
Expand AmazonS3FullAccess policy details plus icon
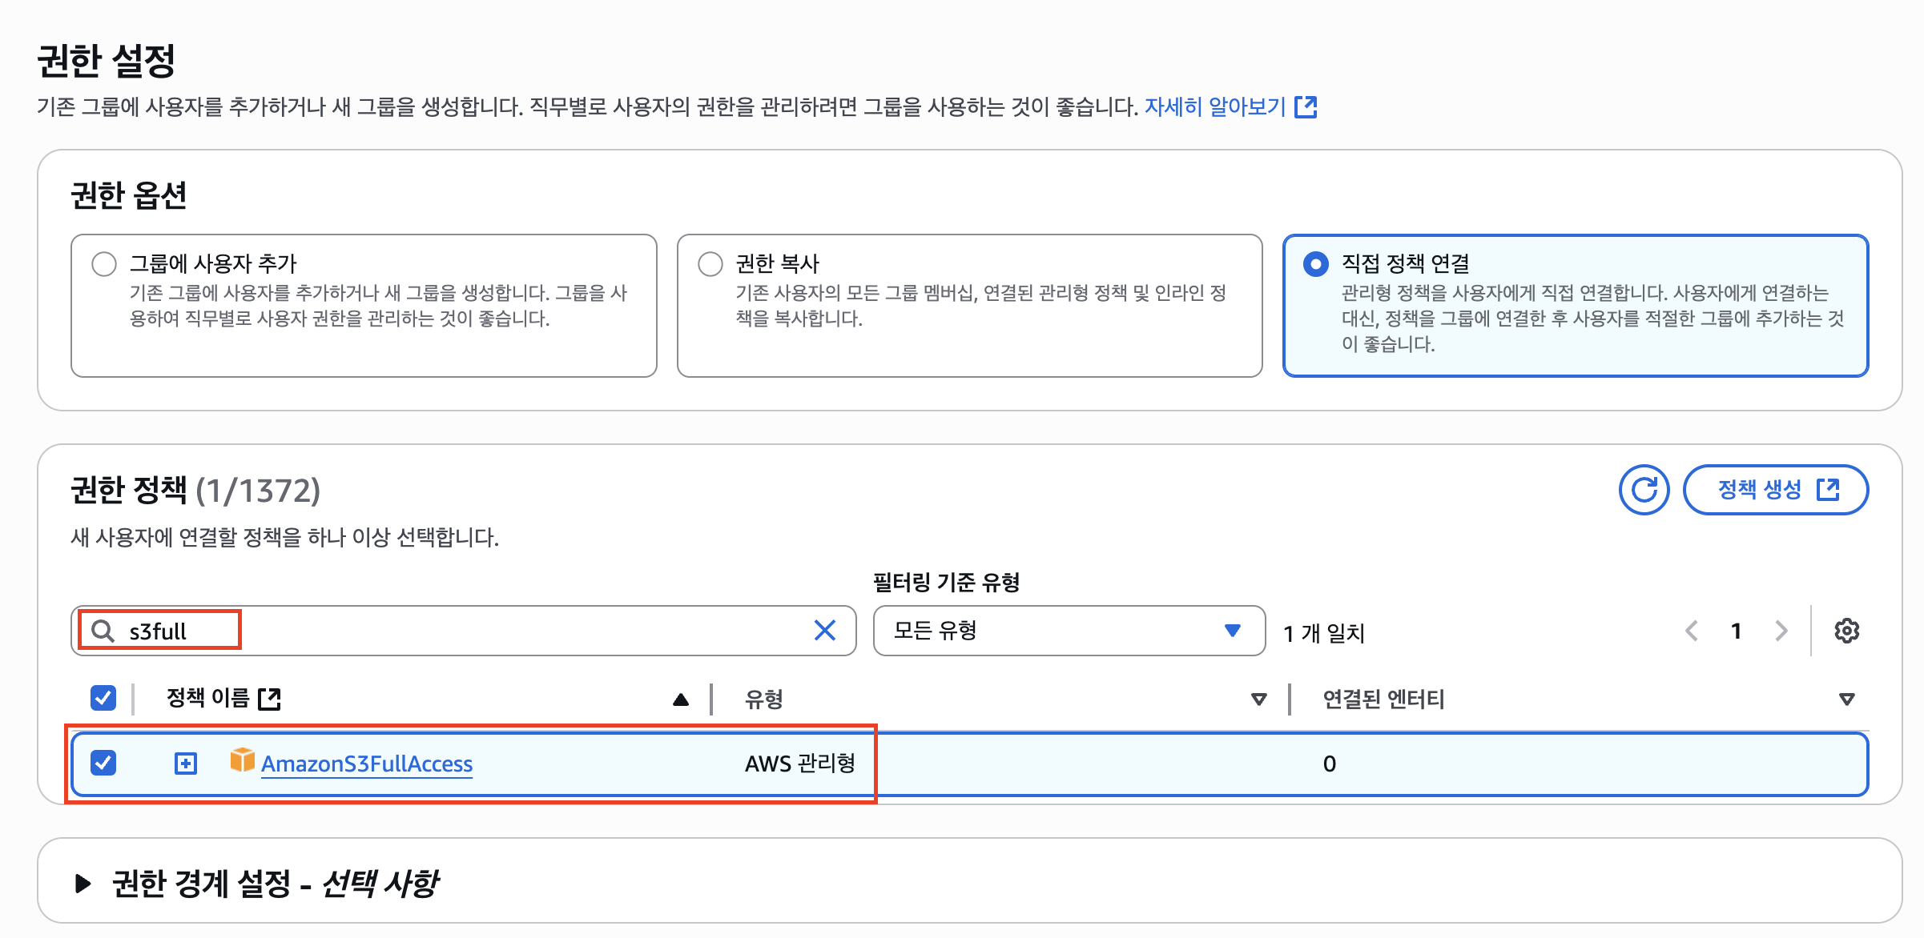[x=185, y=763]
